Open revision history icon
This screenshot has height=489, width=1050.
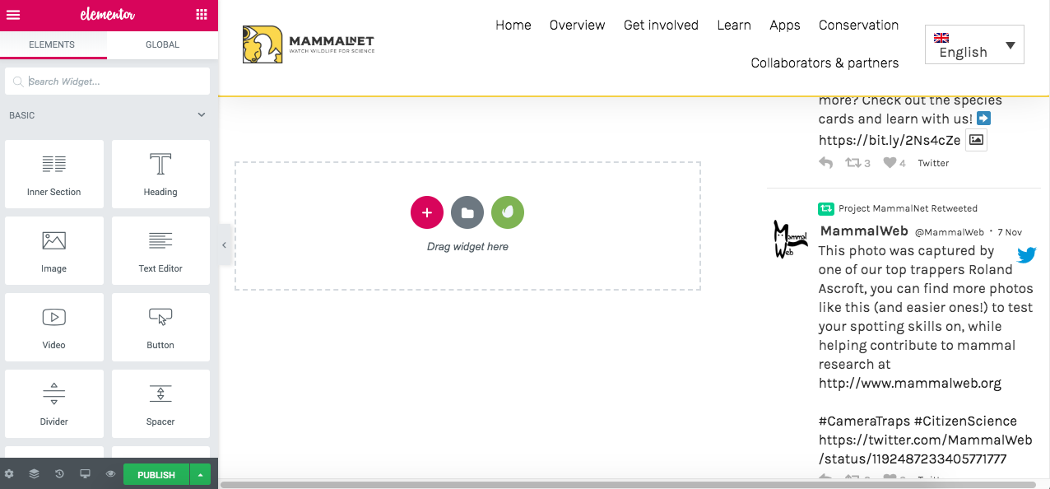click(59, 474)
